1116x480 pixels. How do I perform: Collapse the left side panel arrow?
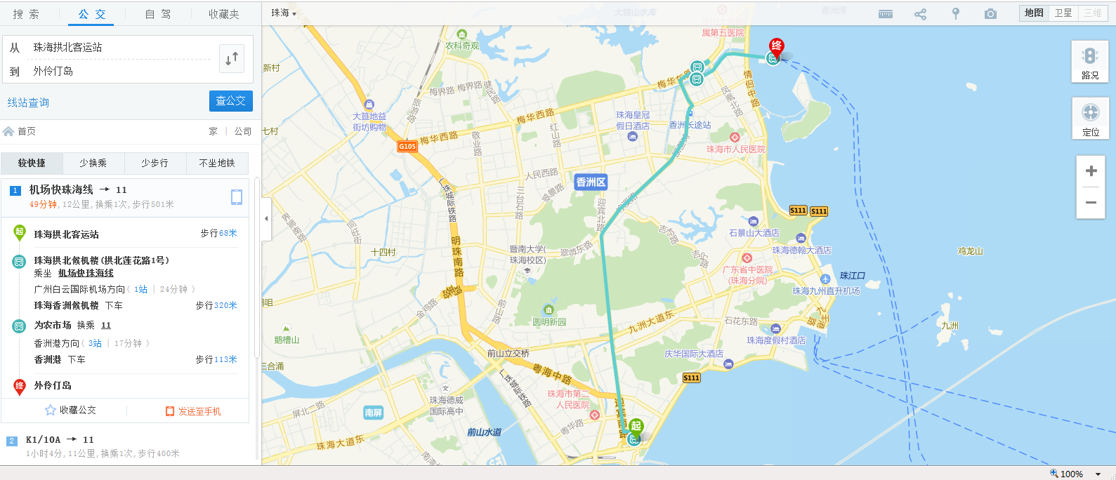point(266,218)
